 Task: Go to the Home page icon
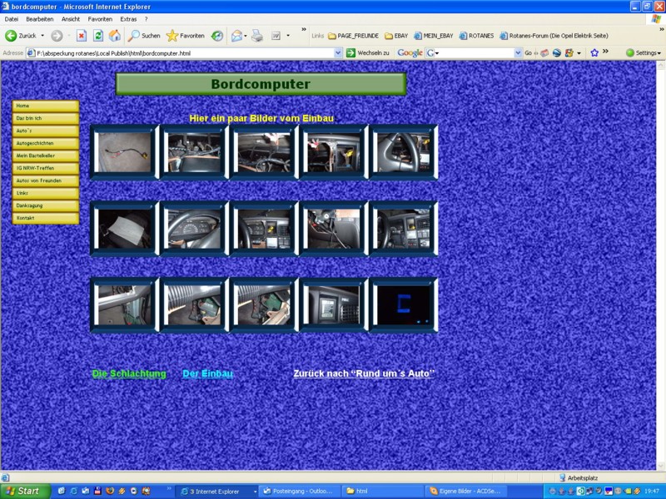115,36
